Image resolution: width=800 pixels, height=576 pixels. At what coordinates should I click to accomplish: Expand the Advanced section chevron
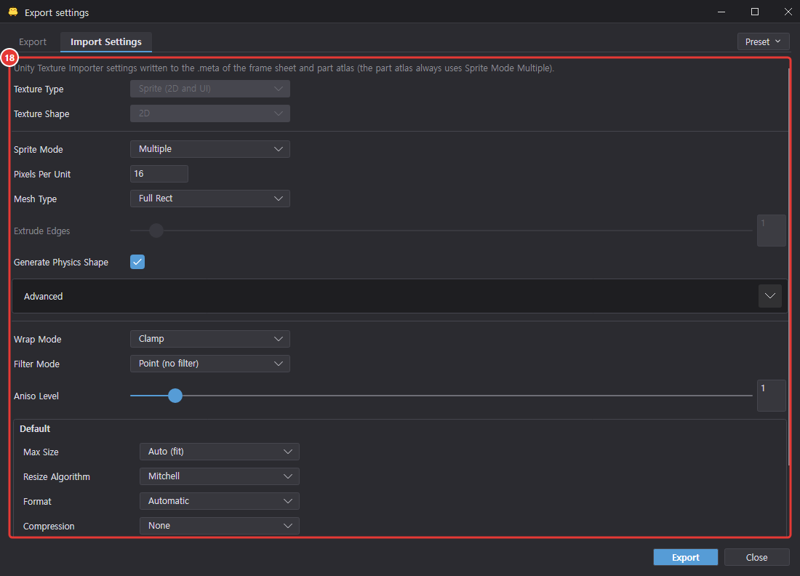pos(769,296)
